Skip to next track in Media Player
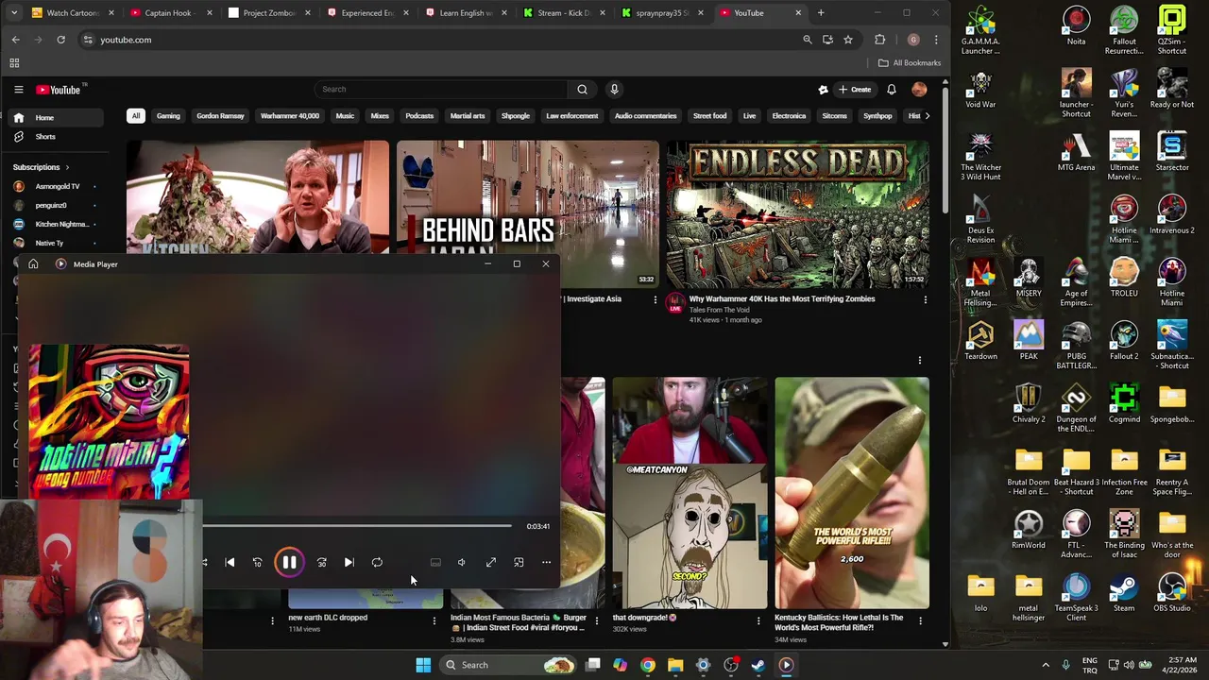This screenshot has height=680, width=1209. (x=349, y=562)
